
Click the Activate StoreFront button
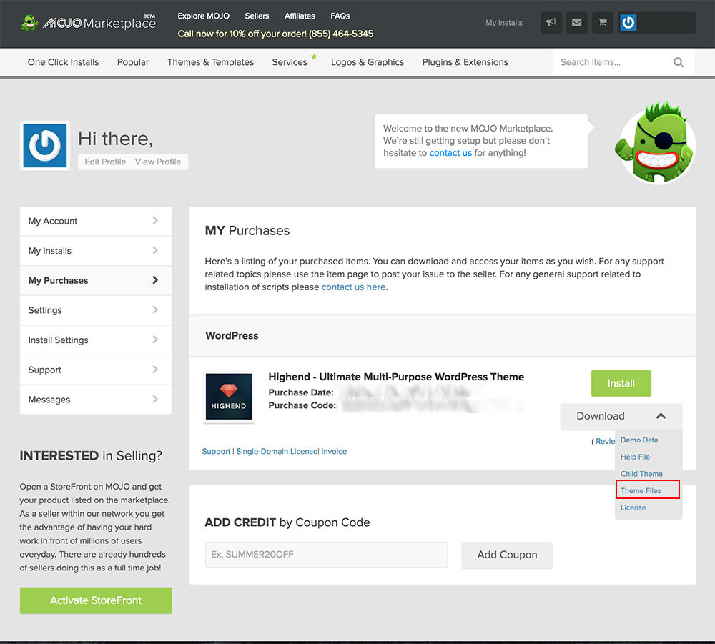point(96,600)
